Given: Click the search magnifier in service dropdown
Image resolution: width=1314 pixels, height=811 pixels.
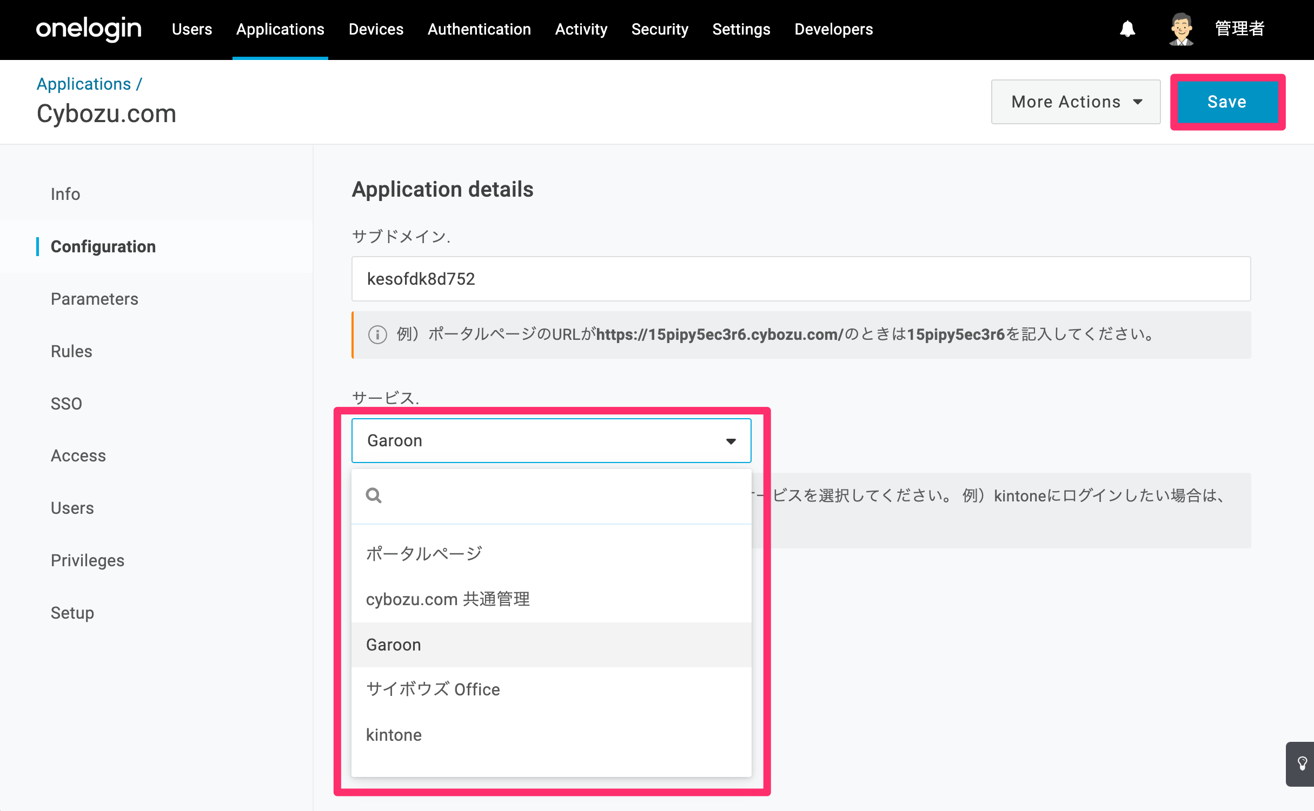Looking at the screenshot, I should click(x=374, y=495).
